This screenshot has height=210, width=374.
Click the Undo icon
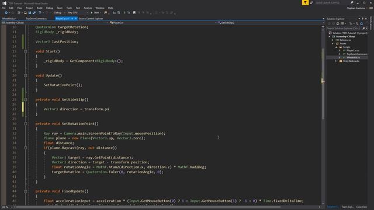point(40,13)
